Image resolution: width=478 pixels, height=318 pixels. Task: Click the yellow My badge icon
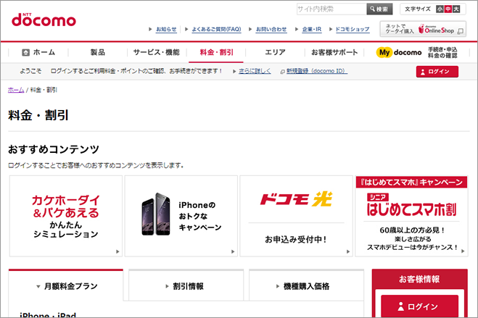point(384,53)
